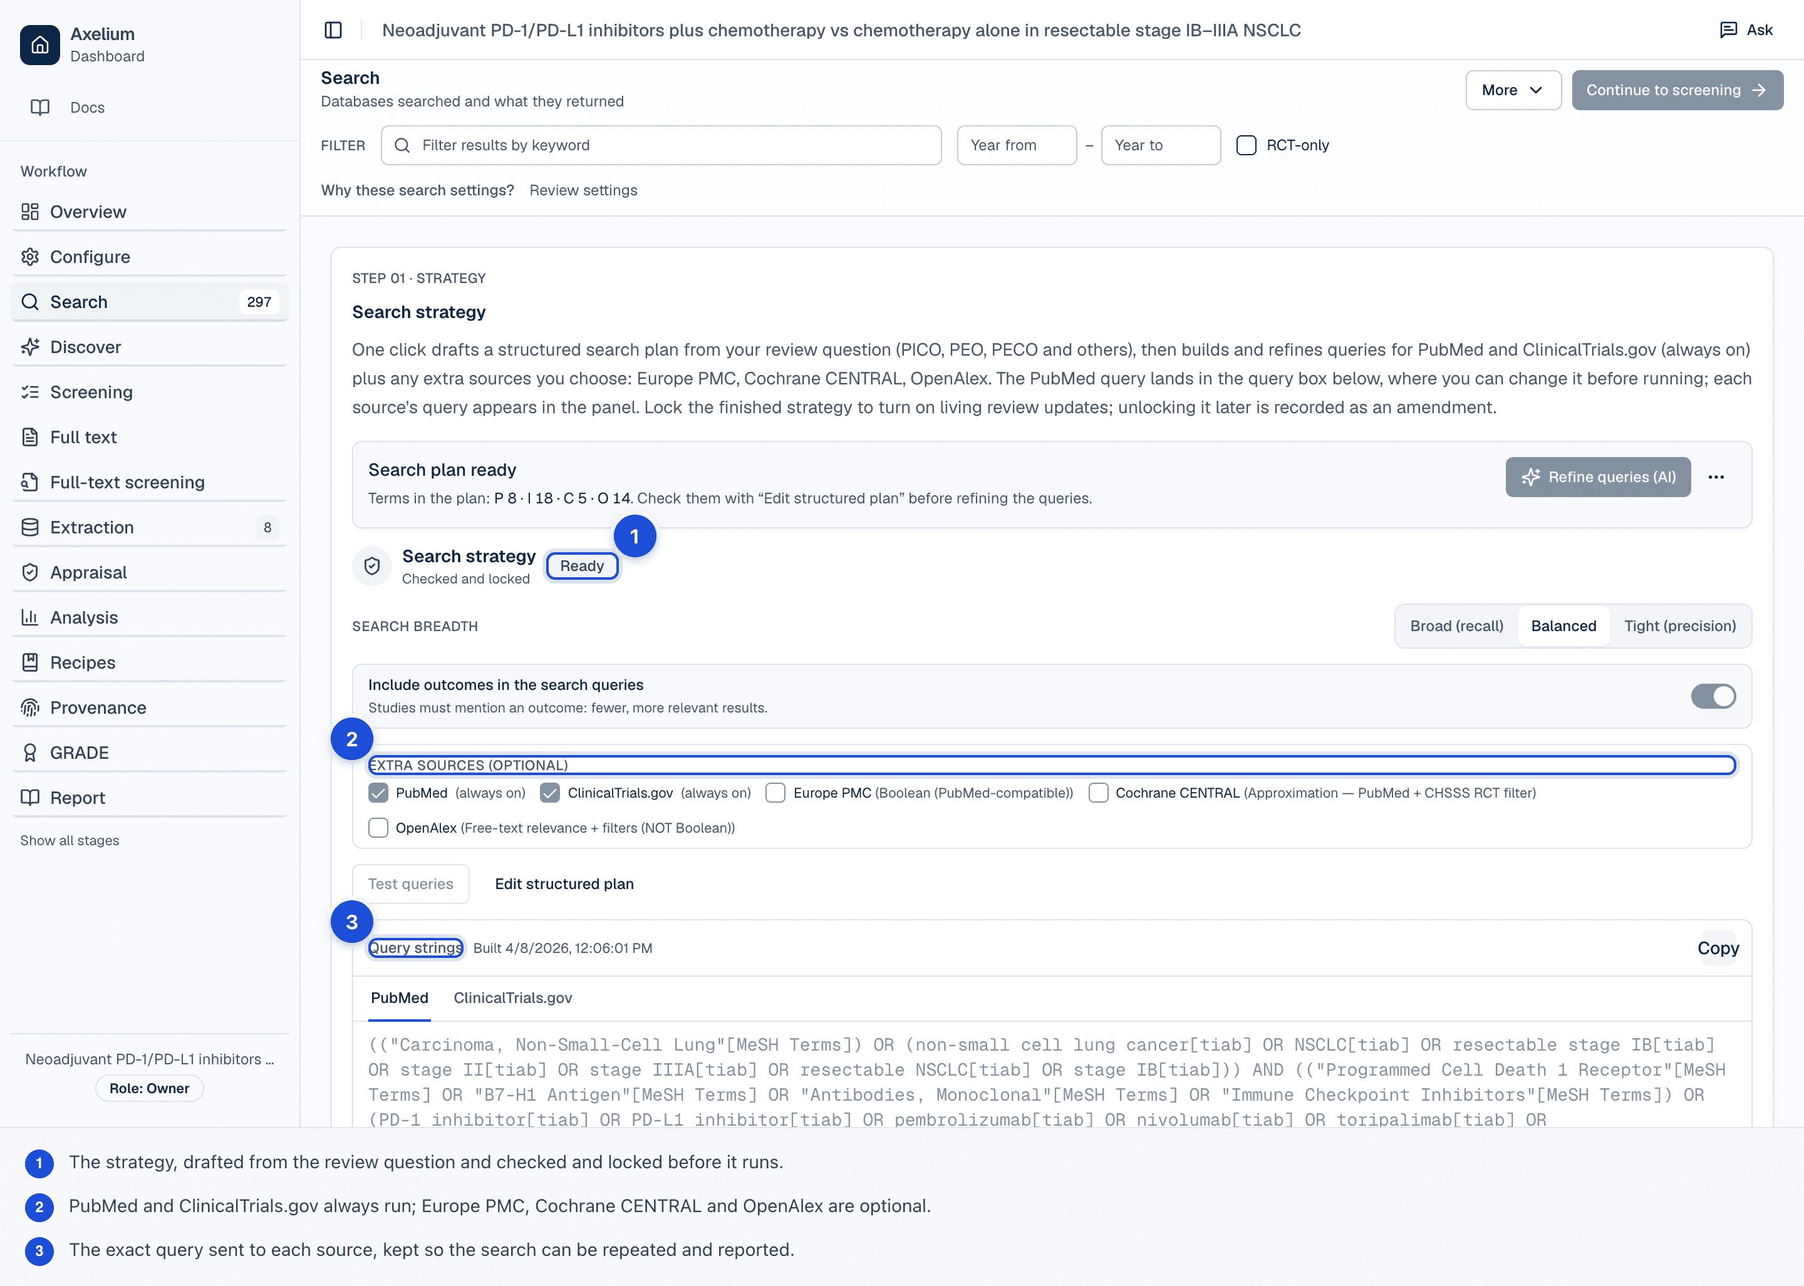Check the Europe PMC source

(x=775, y=793)
